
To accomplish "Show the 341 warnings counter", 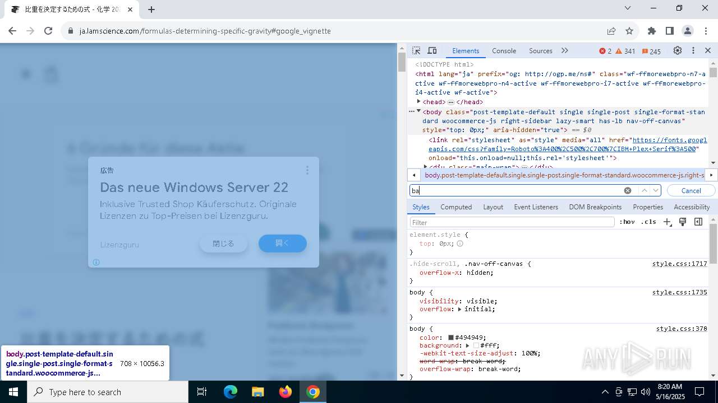I will [x=625, y=51].
